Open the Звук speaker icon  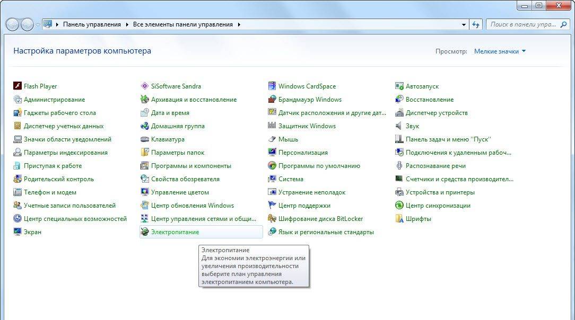399,126
